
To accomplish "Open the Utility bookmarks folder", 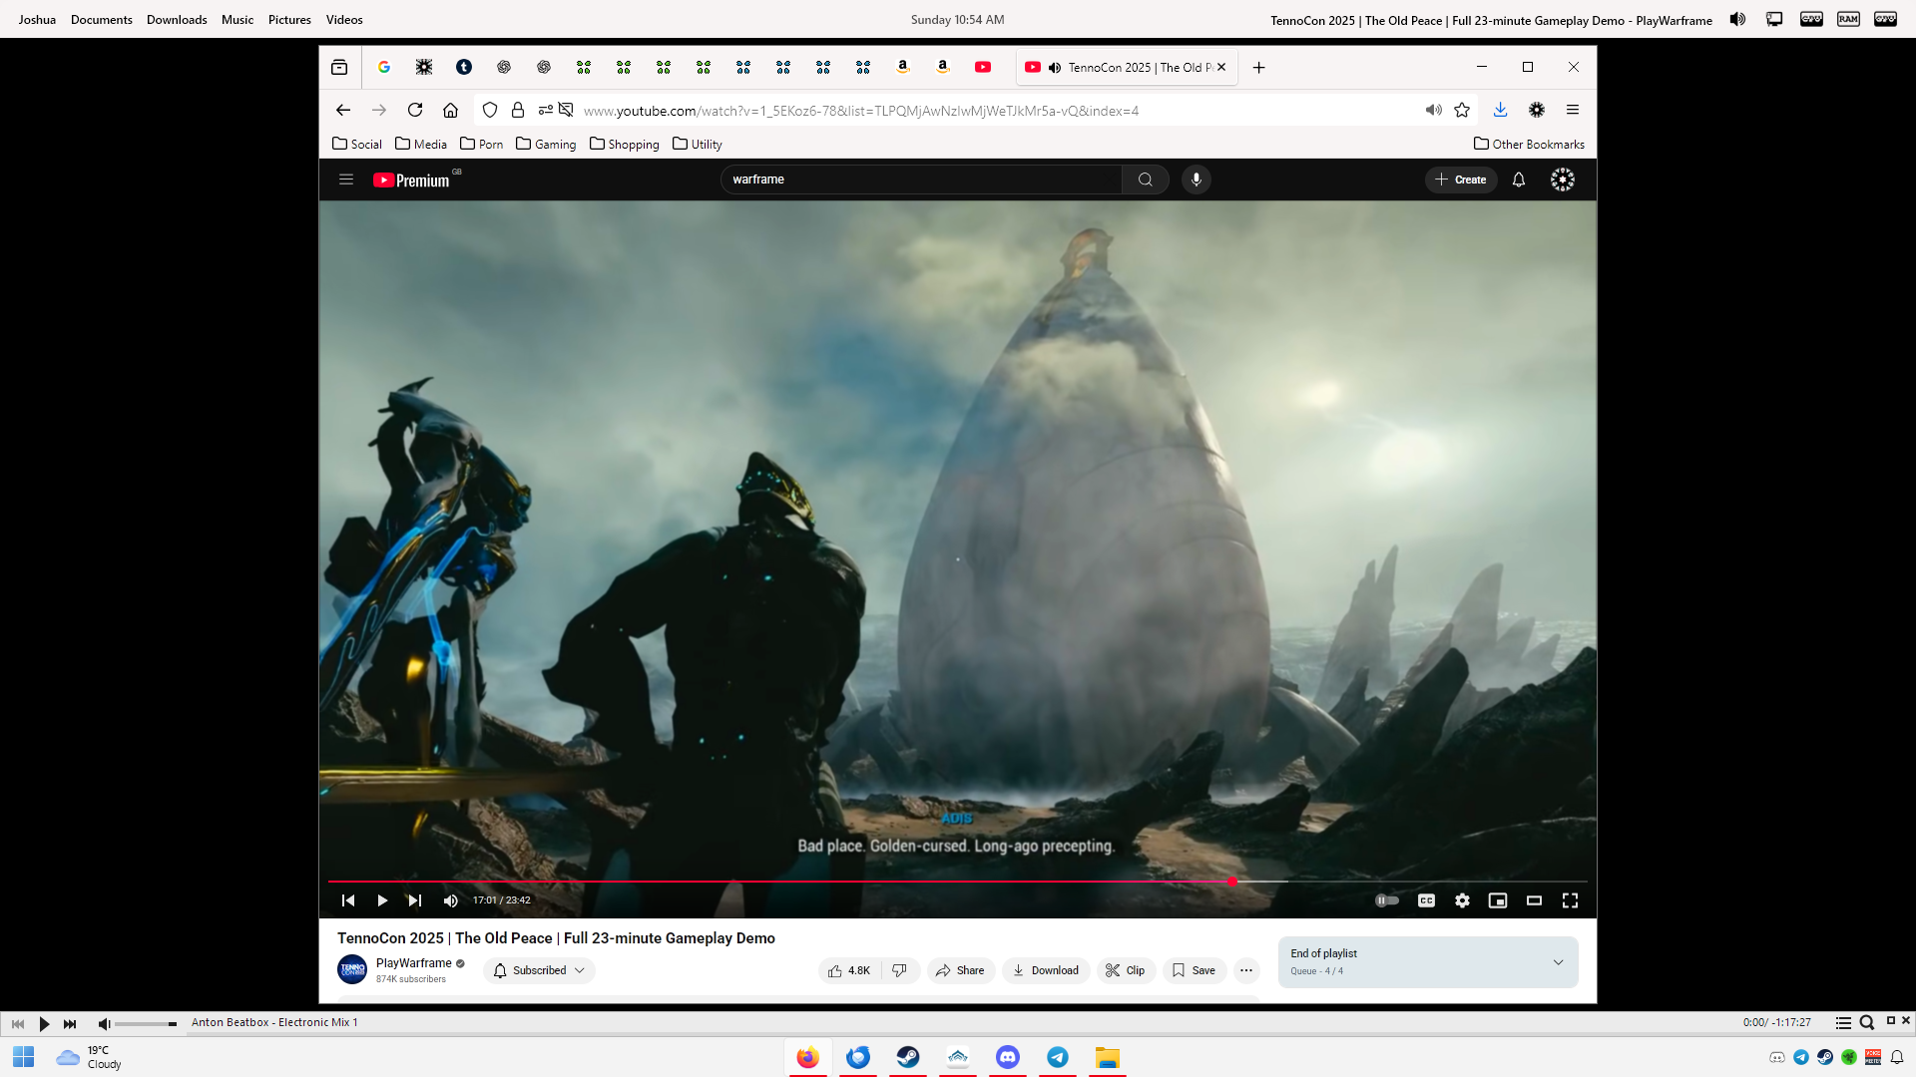I will tap(698, 144).
